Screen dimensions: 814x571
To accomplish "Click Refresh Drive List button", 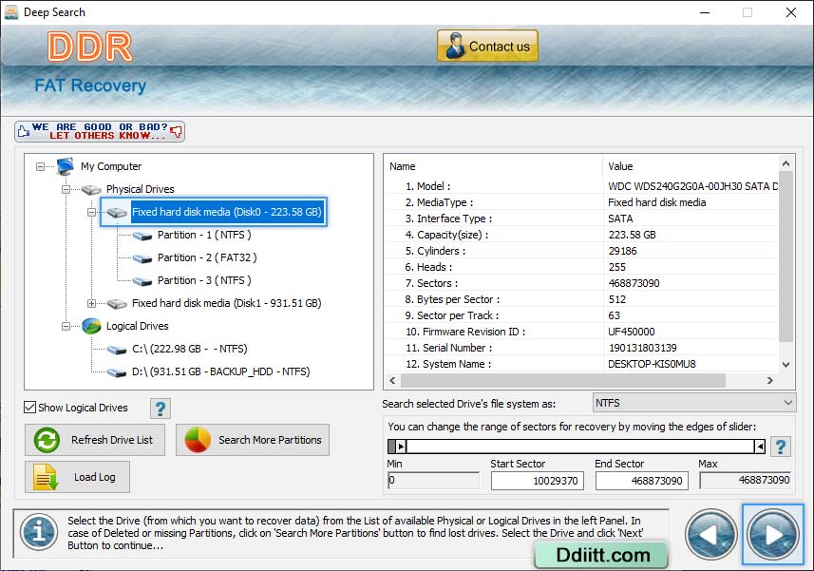I will click(95, 440).
